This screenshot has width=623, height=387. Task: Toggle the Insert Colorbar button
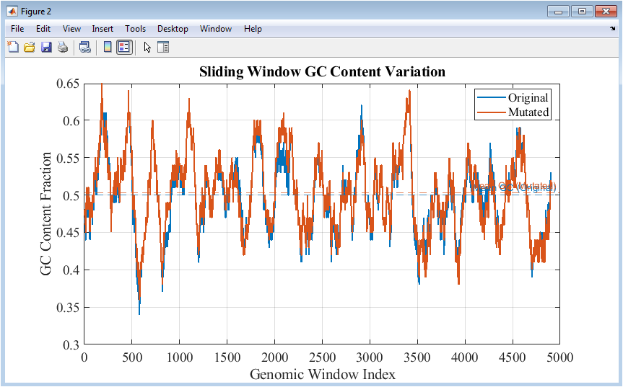click(108, 48)
